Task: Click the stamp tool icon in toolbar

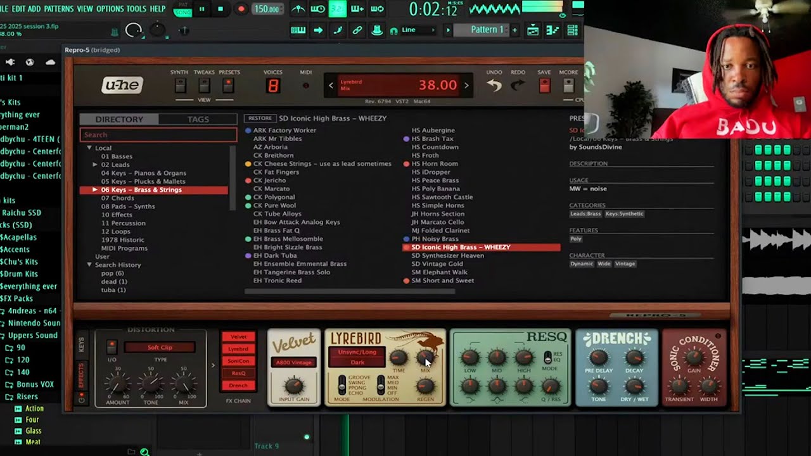Action: pyautogui.click(x=377, y=30)
